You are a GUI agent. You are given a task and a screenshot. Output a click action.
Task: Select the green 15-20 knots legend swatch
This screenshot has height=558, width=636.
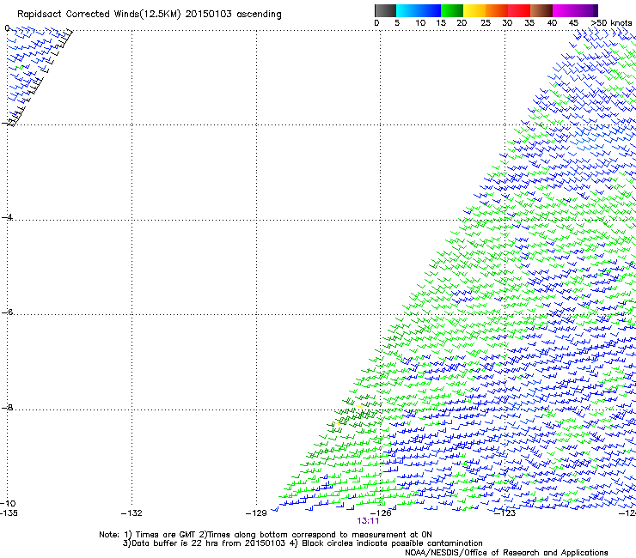(452, 10)
